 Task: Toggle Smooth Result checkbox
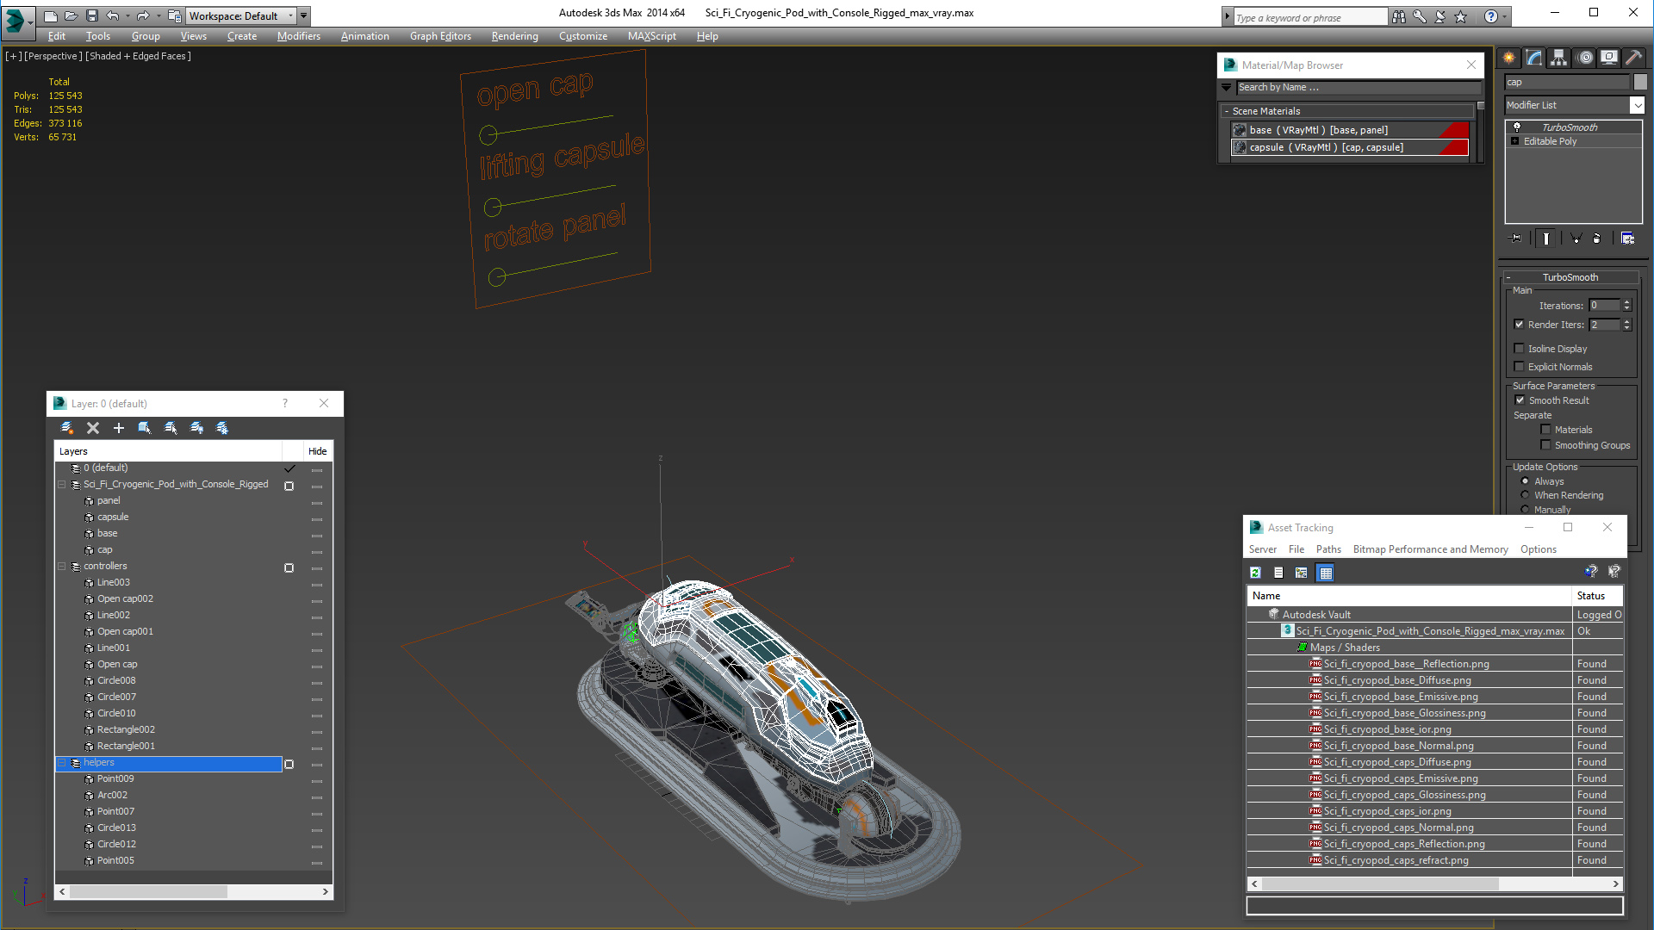(x=1520, y=400)
